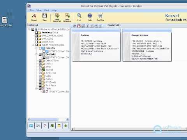Open the View menu
The image size is (187, 140).
39,10
